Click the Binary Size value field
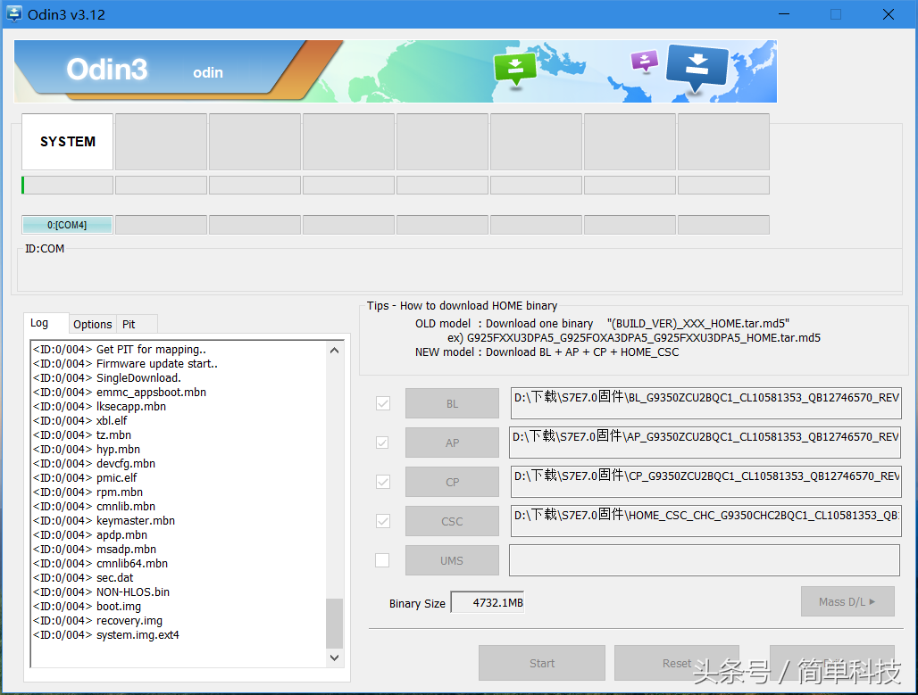The height and width of the screenshot is (695, 918). (488, 602)
